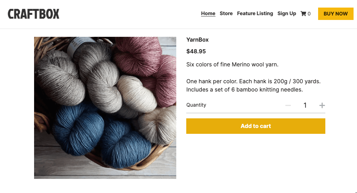Add the YarnBox to cart
357x193 pixels.
[x=256, y=126]
